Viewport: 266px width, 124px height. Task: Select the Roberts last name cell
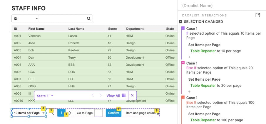coord(74,43)
